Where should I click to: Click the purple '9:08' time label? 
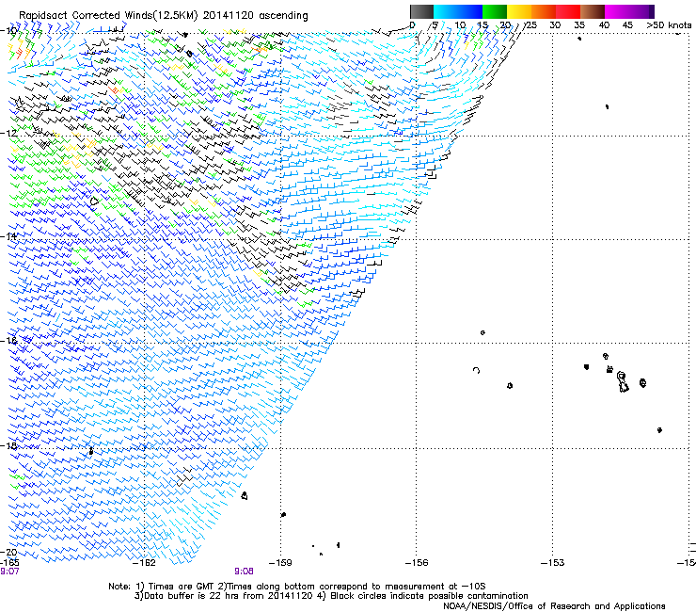point(245,572)
